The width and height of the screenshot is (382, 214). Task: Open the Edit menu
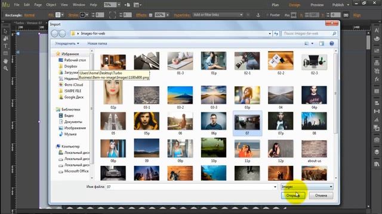click(27, 5)
